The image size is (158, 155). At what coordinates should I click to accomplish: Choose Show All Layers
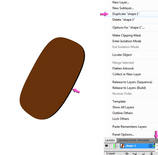(x=123, y=107)
